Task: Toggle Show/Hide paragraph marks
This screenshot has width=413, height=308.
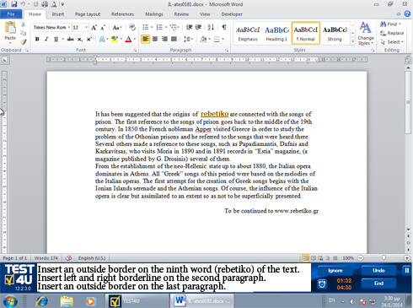Action: (x=224, y=27)
